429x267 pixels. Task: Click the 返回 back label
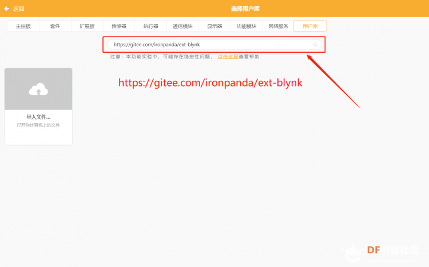19,9
